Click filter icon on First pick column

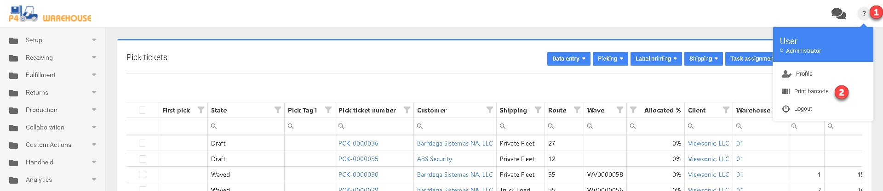201,110
